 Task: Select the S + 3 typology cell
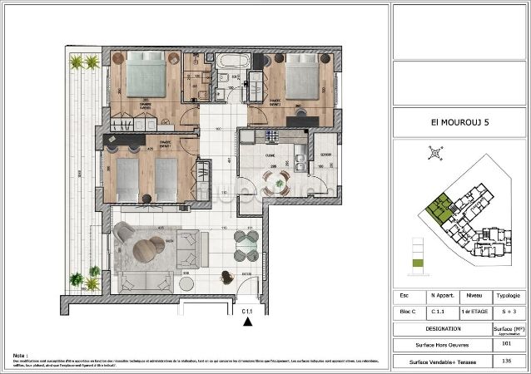point(508,312)
